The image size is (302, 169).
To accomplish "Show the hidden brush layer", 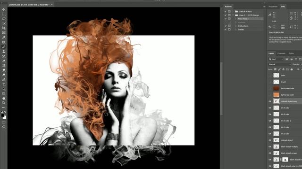I will tap(270, 82).
